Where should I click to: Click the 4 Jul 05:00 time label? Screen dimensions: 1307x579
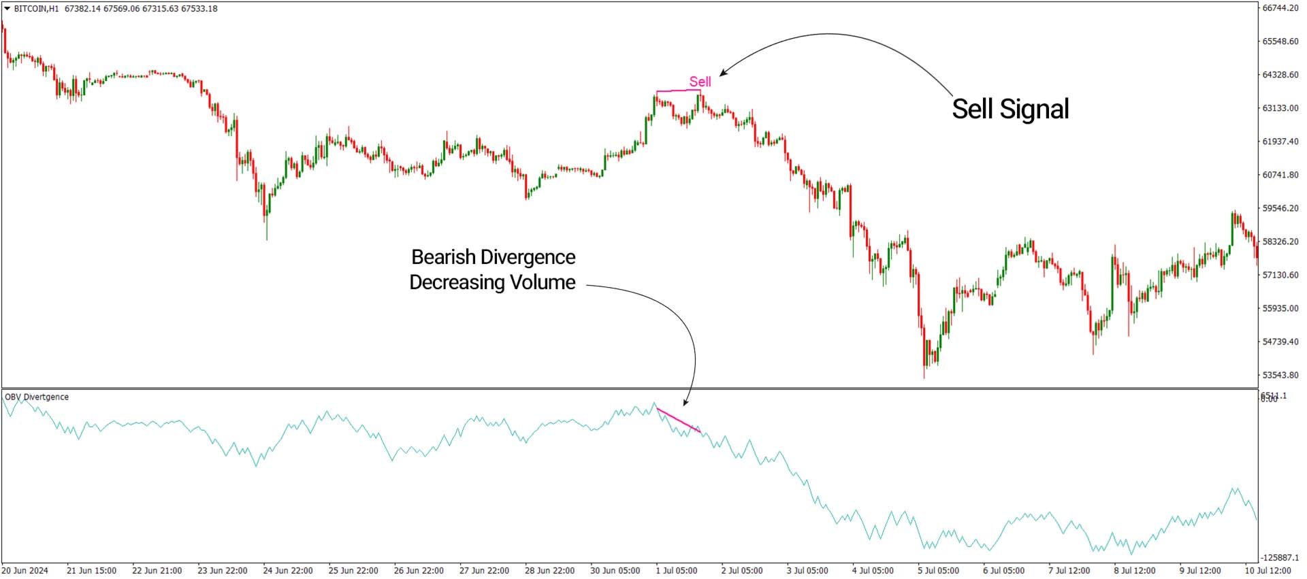[873, 571]
